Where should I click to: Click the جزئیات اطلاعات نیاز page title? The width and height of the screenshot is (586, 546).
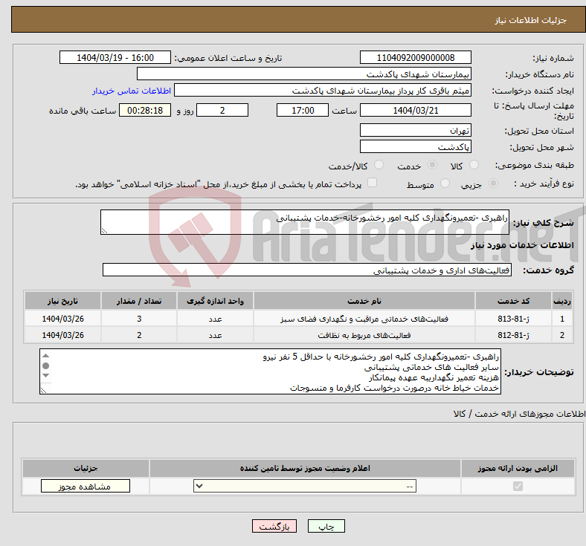pos(530,20)
